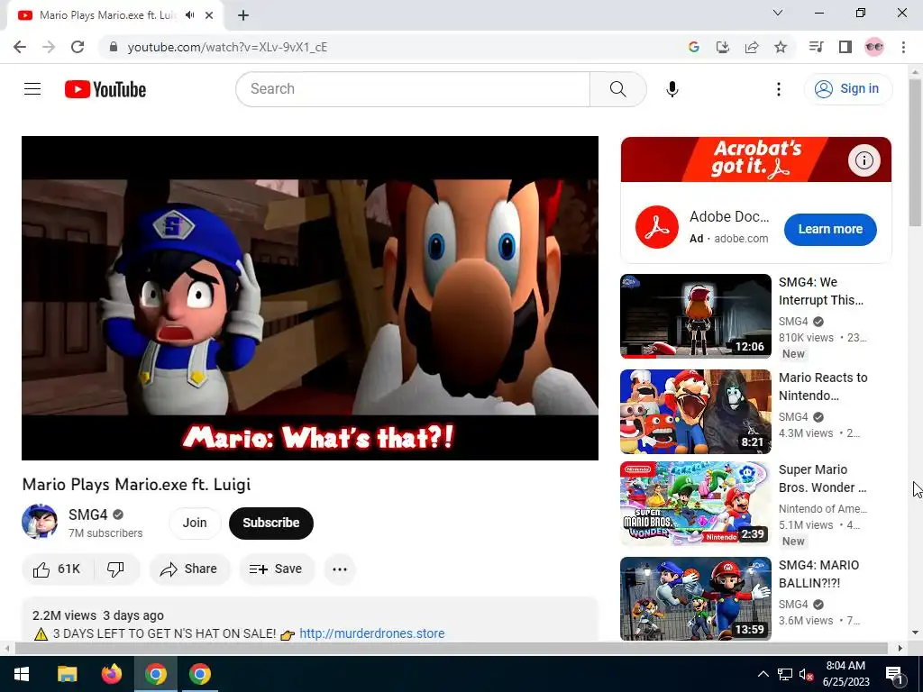
Task: Open File Explorer from taskbar
Action: [x=67, y=674]
